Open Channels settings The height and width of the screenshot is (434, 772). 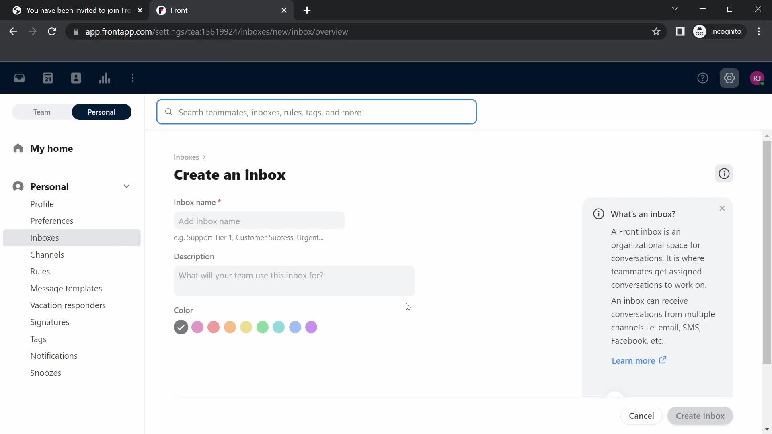tap(47, 255)
